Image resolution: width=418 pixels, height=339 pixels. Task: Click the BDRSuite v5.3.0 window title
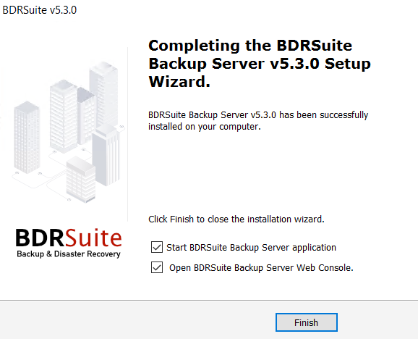[40, 10]
